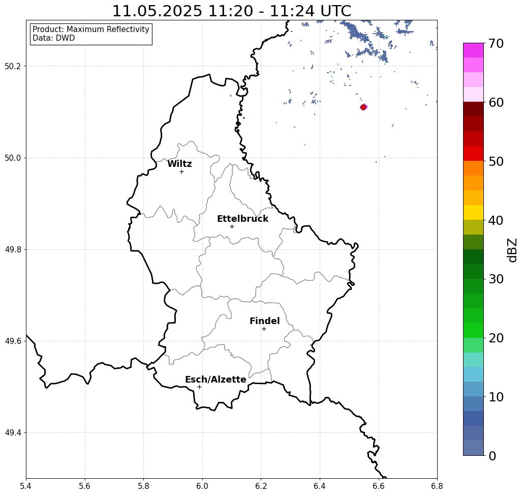The height and width of the screenshot is (495, 523).
Task: Click the longitude 6.8 axis label
Action: [x=437, y=486]
